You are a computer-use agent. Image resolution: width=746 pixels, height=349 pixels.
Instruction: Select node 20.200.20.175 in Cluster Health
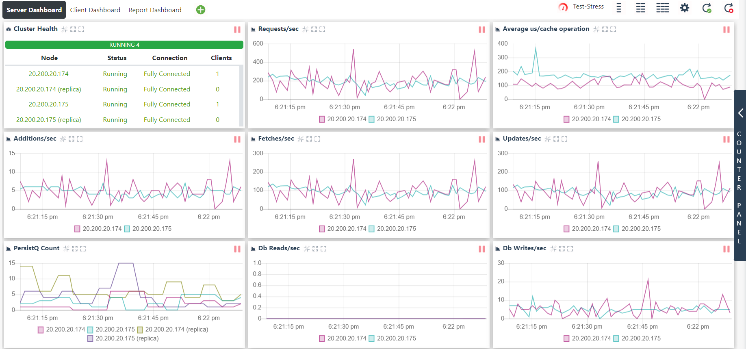click(x=48, y=104)
